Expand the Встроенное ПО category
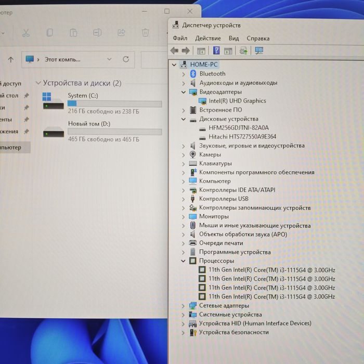 click(184, 110)
